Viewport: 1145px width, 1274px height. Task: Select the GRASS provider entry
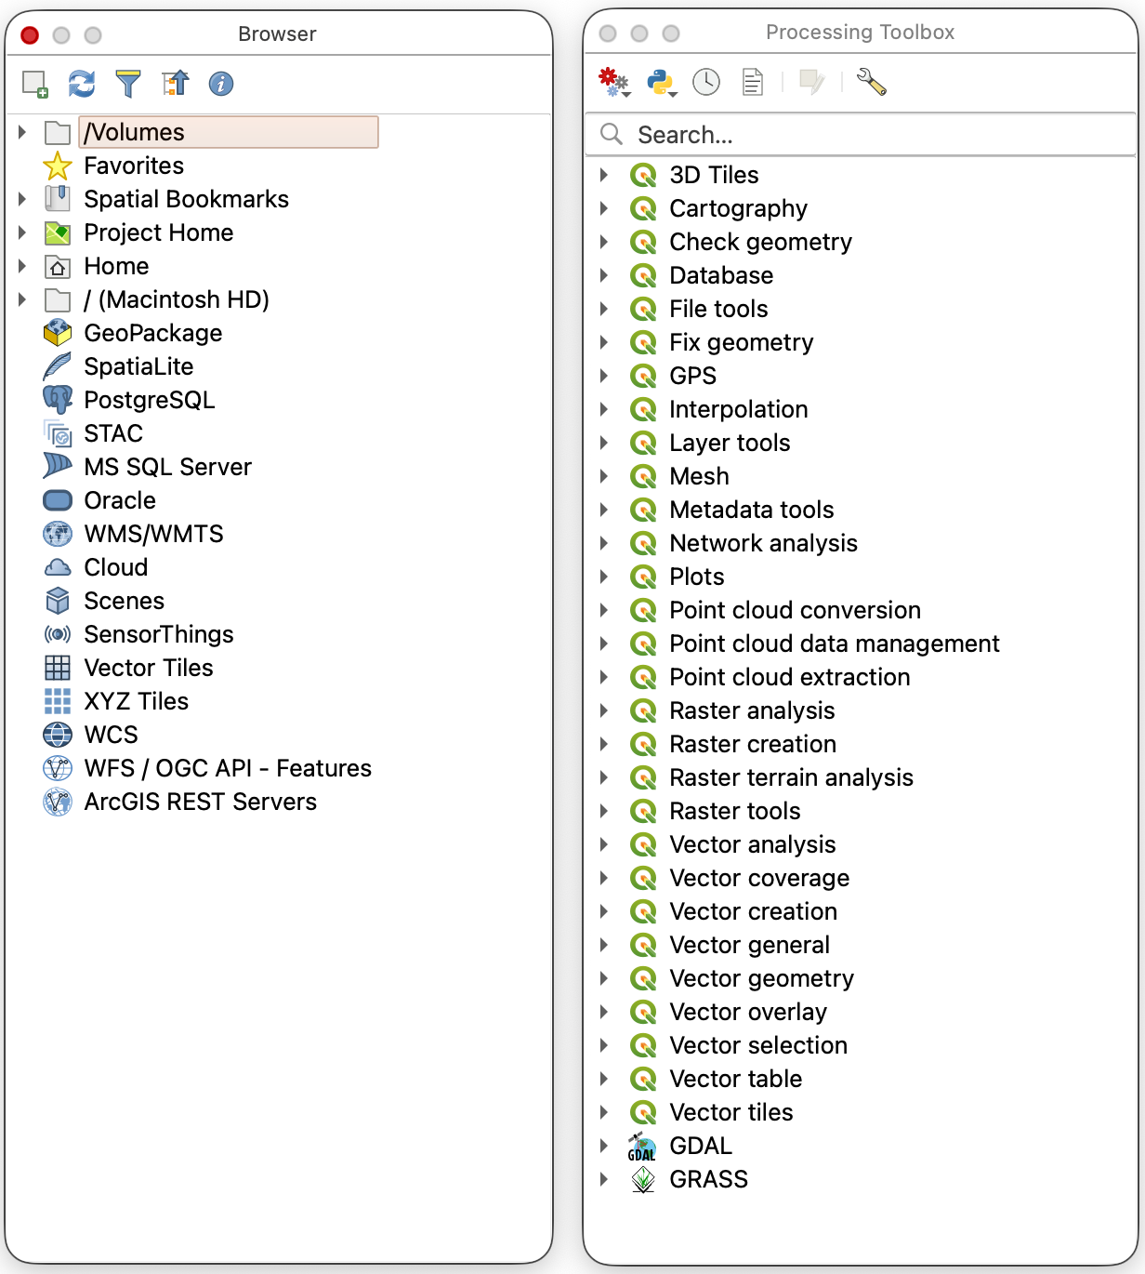point(708,1179)
